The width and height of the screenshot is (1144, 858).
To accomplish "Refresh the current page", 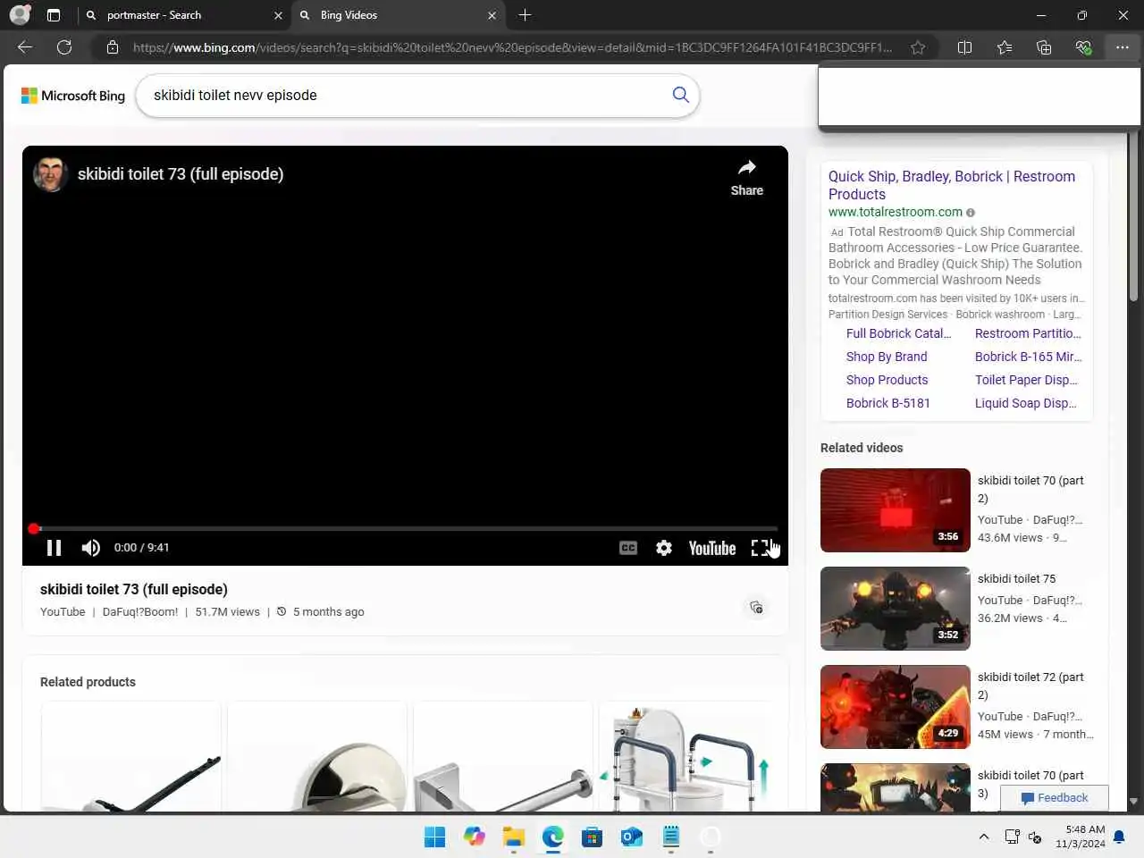I will [x=64, y=47].
